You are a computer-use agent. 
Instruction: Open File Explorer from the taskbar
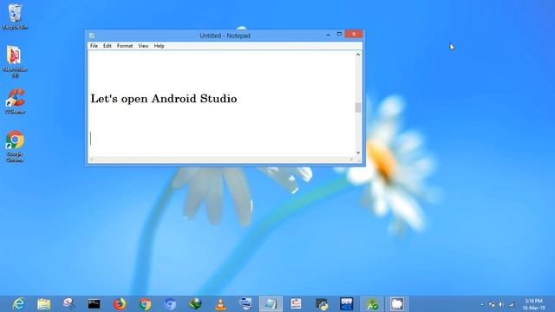(x=43, y=304)
